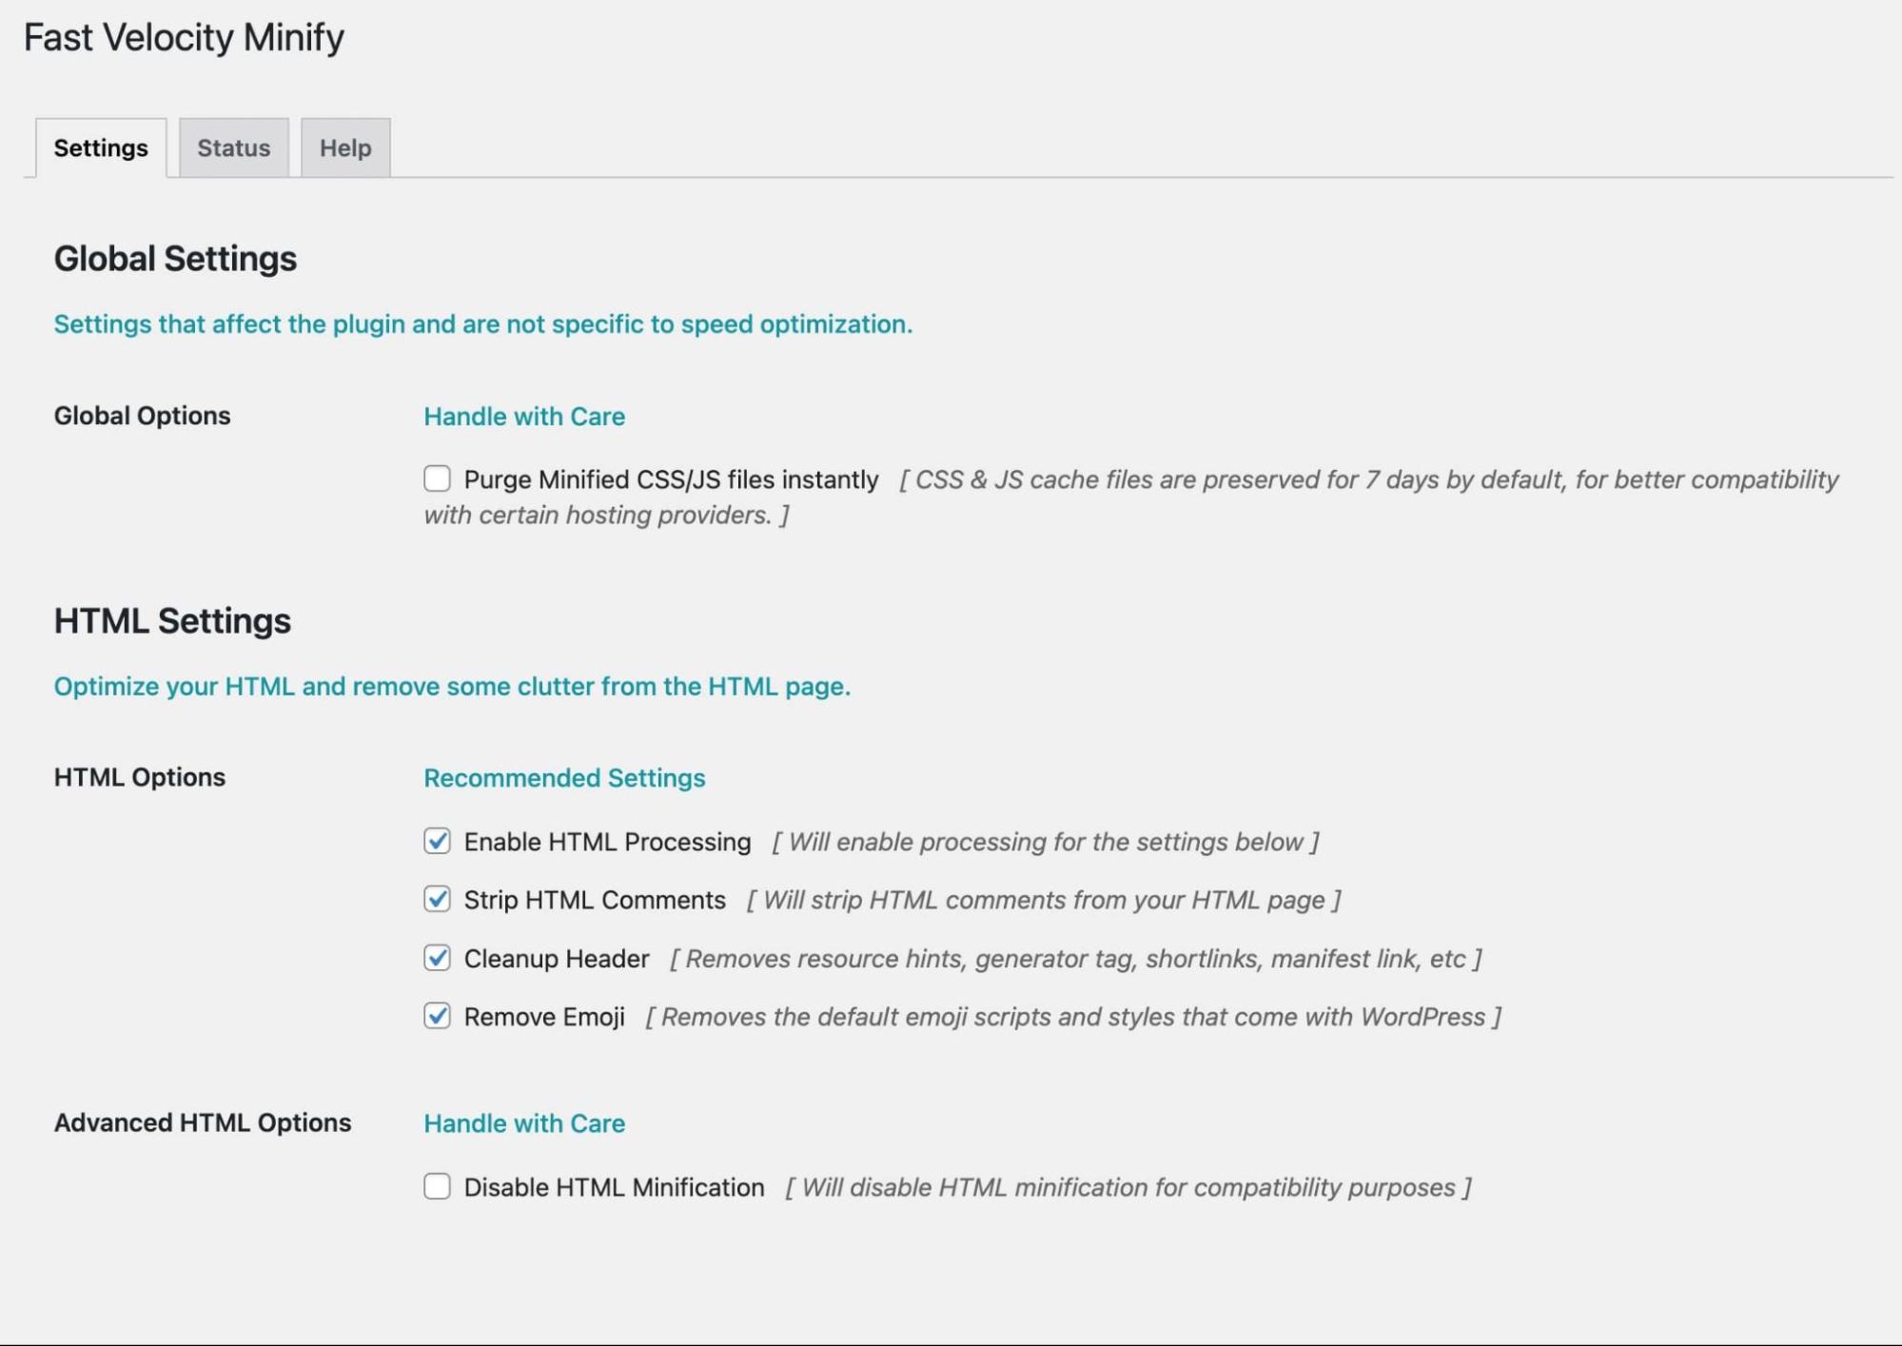
Task: Turn off the Remove Emoji option
Action: coord(437,1016)
